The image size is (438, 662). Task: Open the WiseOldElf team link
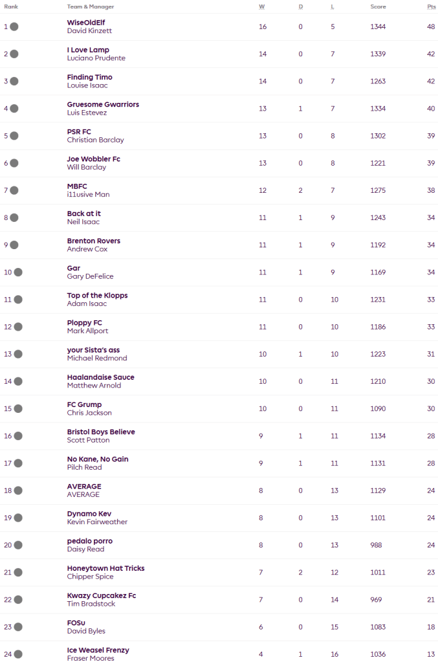85,23
